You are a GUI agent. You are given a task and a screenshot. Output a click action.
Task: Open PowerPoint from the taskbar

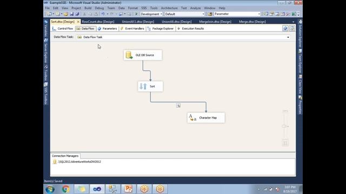pos(129,189)
